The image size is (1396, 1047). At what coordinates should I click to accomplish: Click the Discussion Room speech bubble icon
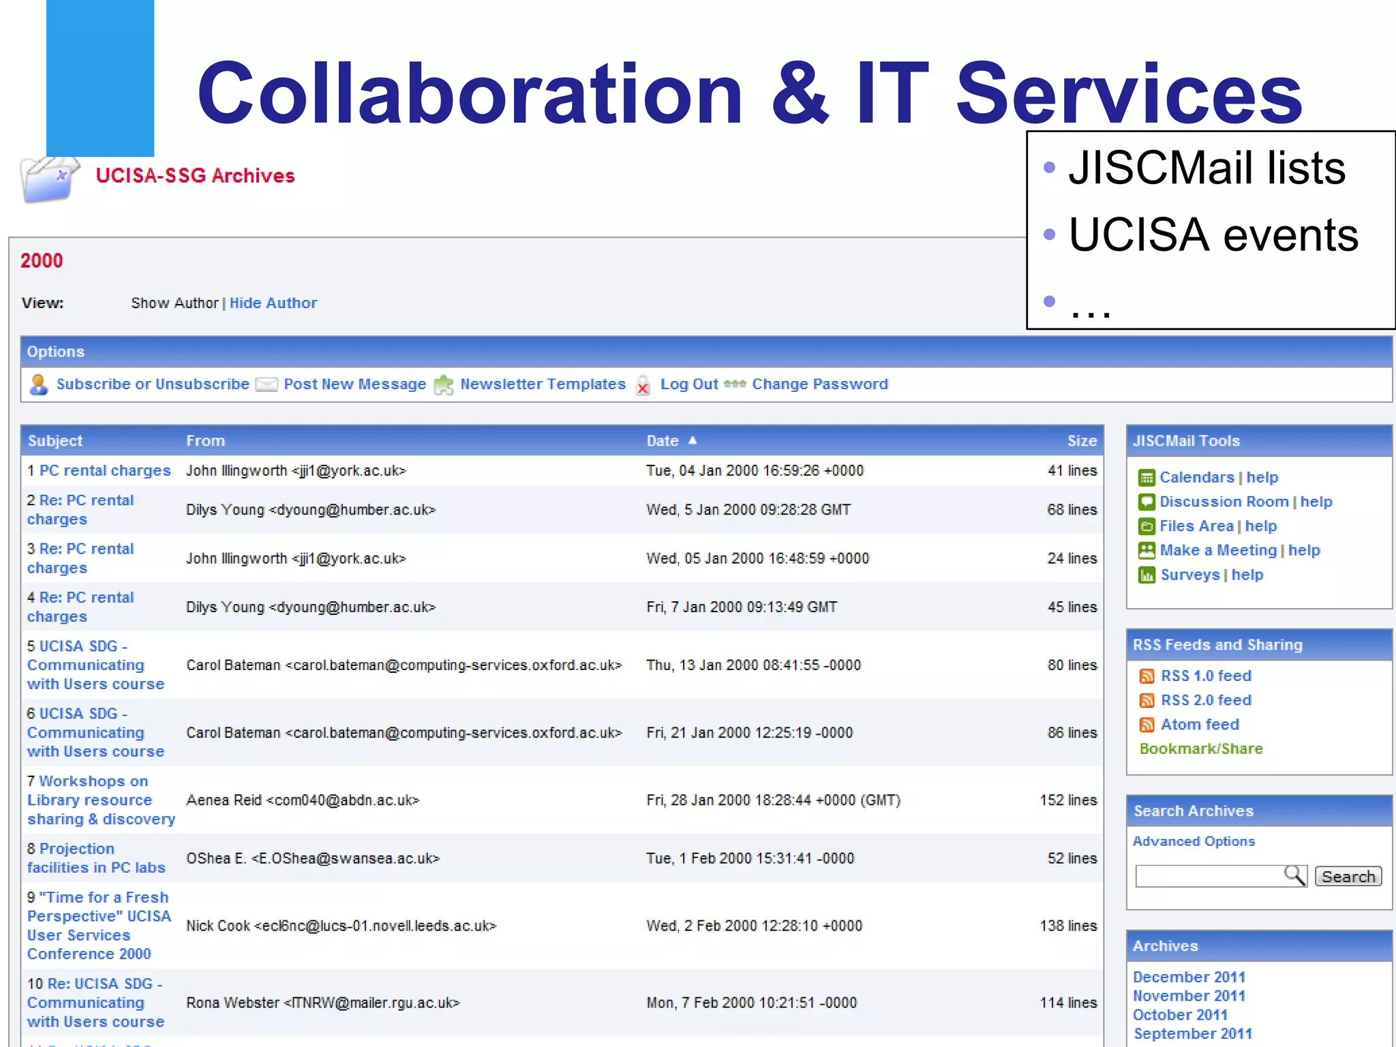click(x=1147, y=502)
